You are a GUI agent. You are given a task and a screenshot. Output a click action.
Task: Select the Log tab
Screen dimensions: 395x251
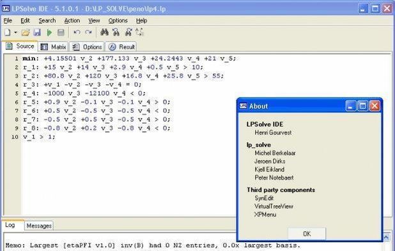pos(13,225)
